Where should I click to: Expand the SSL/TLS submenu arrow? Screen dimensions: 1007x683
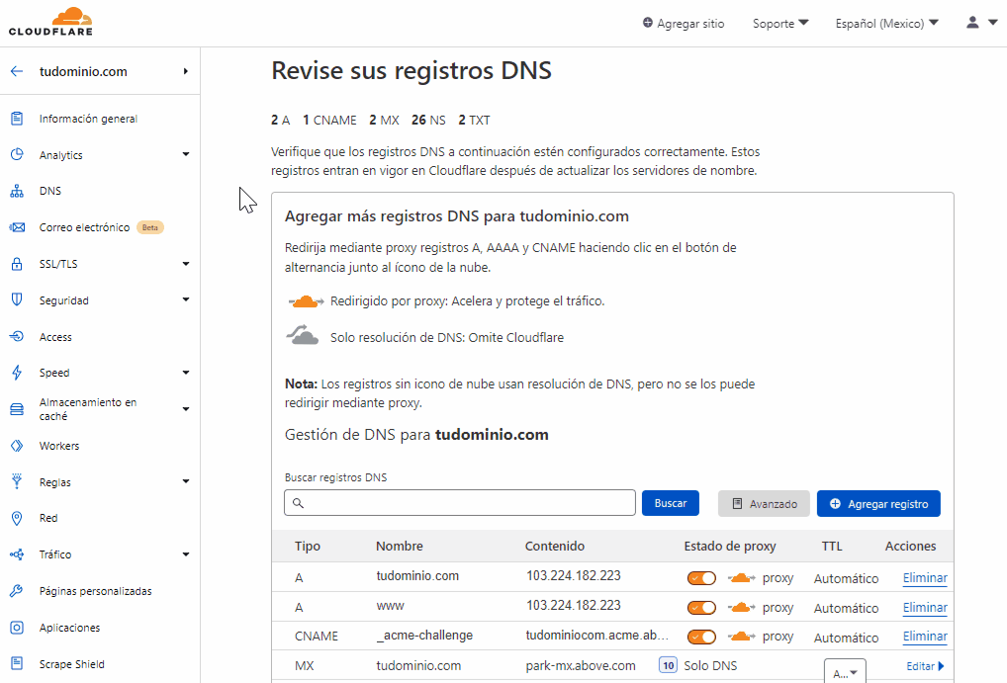186,264
